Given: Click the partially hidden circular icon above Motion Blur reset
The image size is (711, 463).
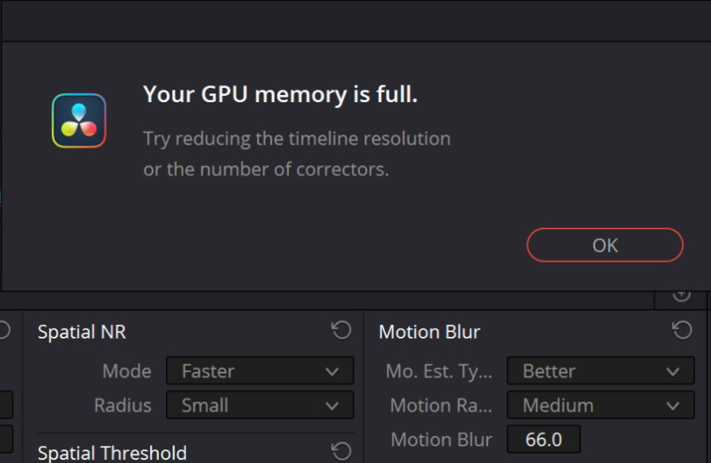Looking at the screenshot, I should pos(681,295).
